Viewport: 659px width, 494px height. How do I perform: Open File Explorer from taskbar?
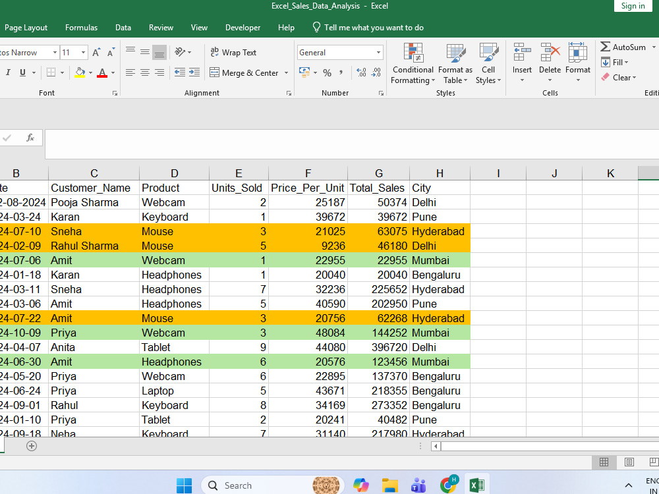(389, 485)
